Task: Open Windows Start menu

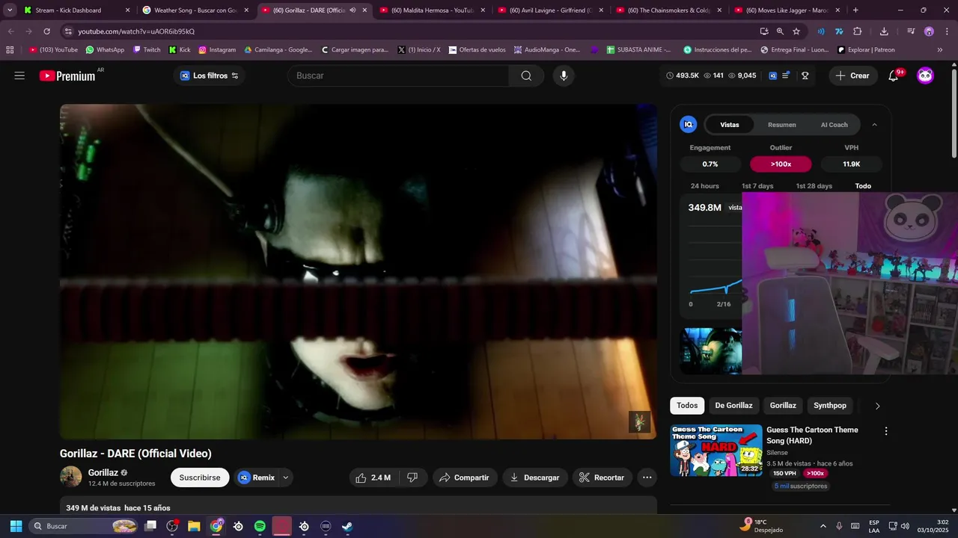Action: tap(16, 526)
